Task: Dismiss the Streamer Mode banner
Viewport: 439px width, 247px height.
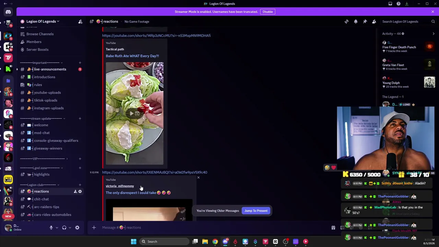Action: coord(433,12)
